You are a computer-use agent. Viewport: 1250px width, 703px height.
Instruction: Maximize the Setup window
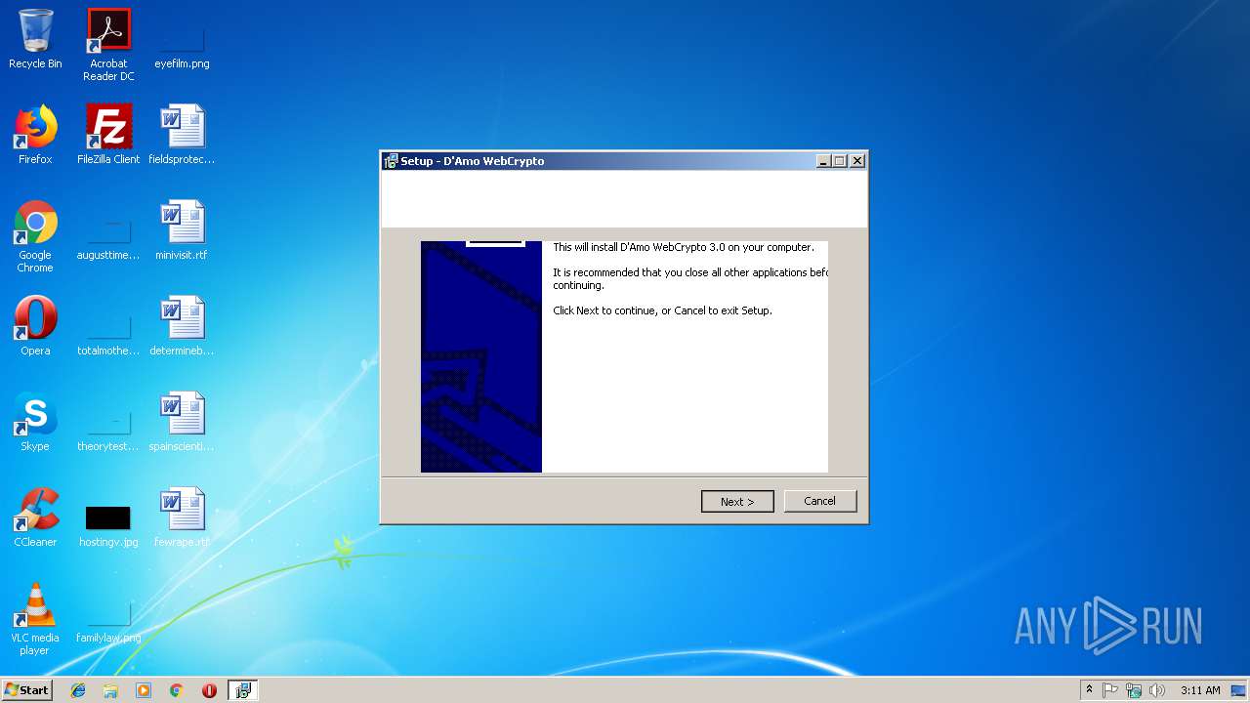point(839,161)
